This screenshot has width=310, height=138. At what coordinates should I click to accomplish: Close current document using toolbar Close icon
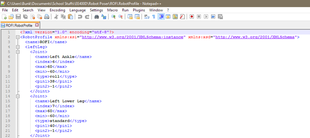[33, 17]
